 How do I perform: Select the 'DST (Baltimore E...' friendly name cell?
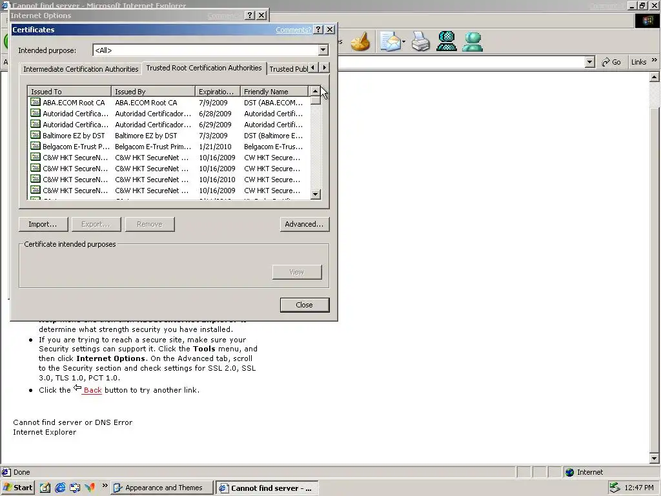click(x=273, y=136)
